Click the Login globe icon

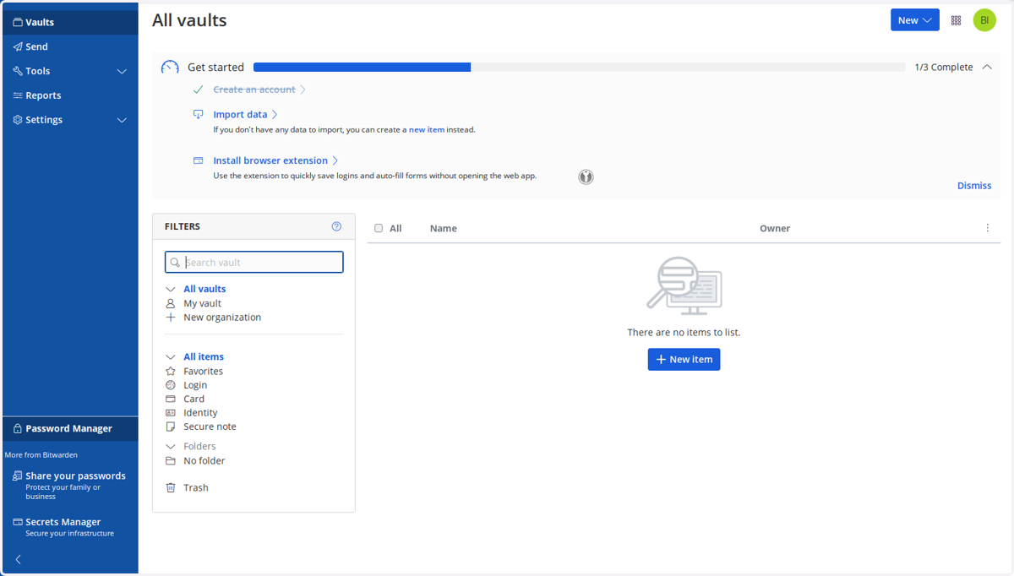pyautogui.click(x=171, y=385)
